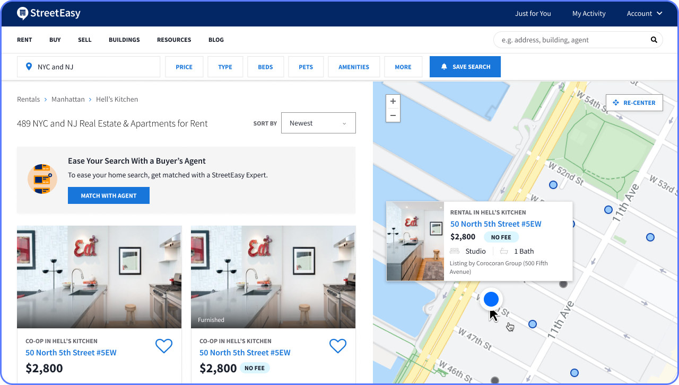The height and width of the screenshot is (385, 679).
Task: Save first listing with heart icon
Action: 164,346
